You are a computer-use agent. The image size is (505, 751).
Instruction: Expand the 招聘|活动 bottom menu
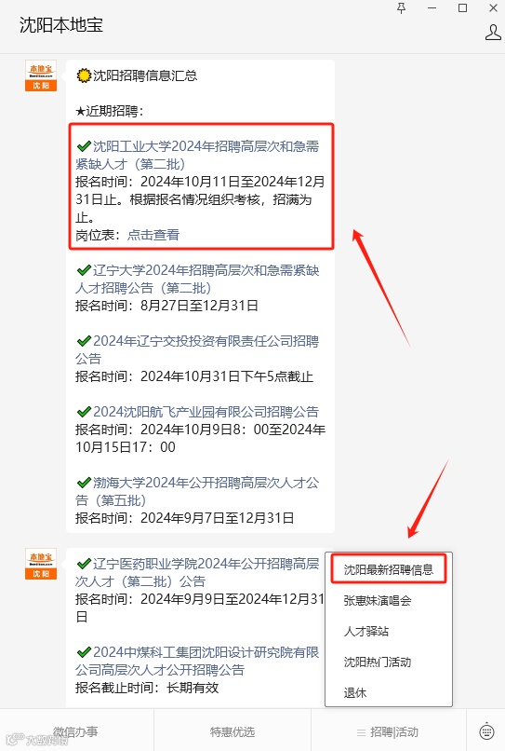pos(389,731)
